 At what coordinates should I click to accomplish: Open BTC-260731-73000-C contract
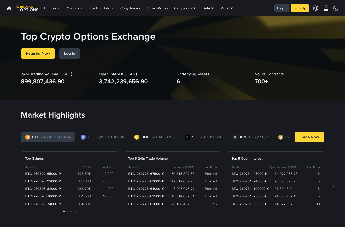tap(249, 196)
